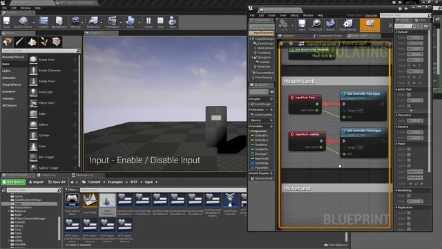The image size is (442, 249).
Task: Click Player Start in the placement list
Action: click(54, 103)
